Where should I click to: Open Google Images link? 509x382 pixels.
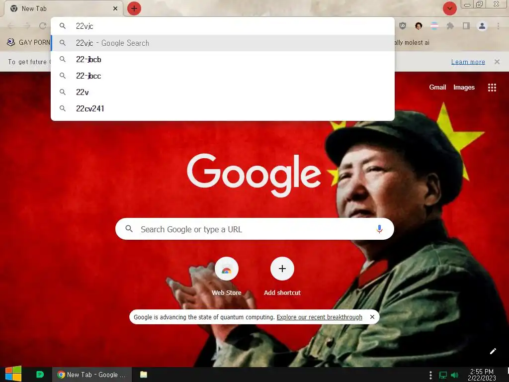(x=464, y=87)
